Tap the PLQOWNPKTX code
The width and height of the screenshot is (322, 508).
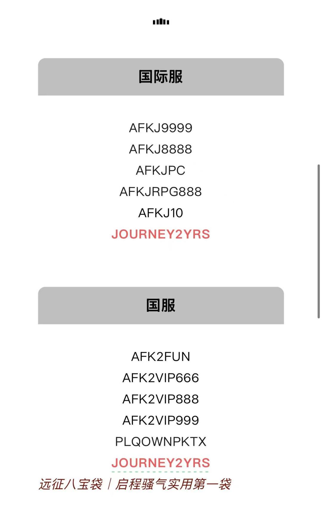[161, 442]
